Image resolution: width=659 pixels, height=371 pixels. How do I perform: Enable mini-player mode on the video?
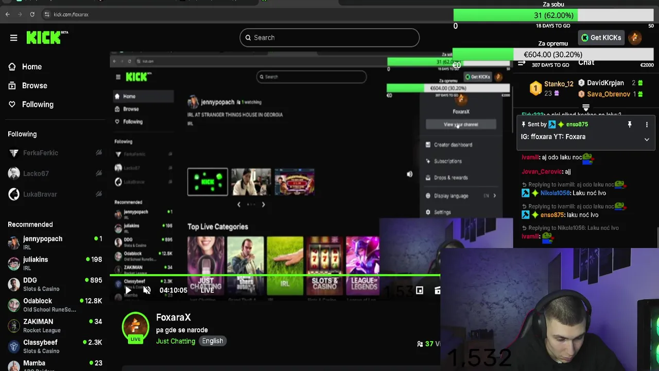[x=420, y=291]
